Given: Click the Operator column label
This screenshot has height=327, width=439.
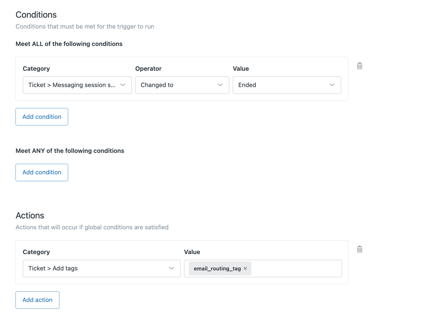Looking at the screenshot, I should (148, 69).
